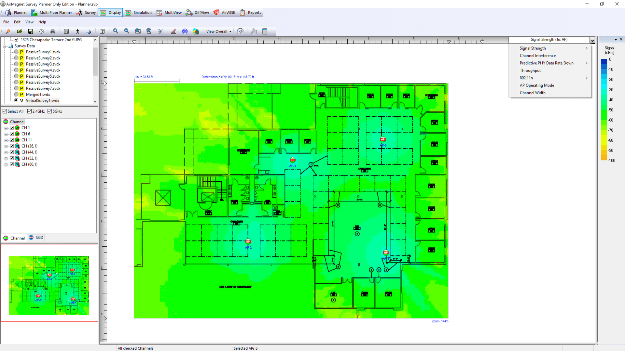Select the Text annotation tool
Viewport: 625px width, 351px height.
coord(102,31)
